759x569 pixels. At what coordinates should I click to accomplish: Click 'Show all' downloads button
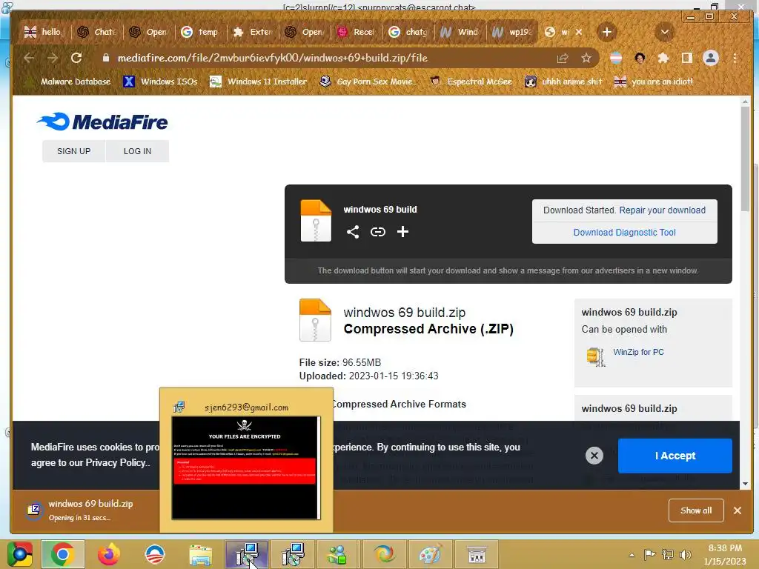(x=696, y=510)
